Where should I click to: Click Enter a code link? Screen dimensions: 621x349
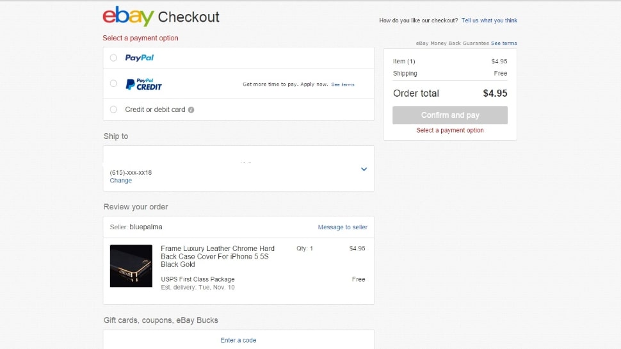coord(238,340)
